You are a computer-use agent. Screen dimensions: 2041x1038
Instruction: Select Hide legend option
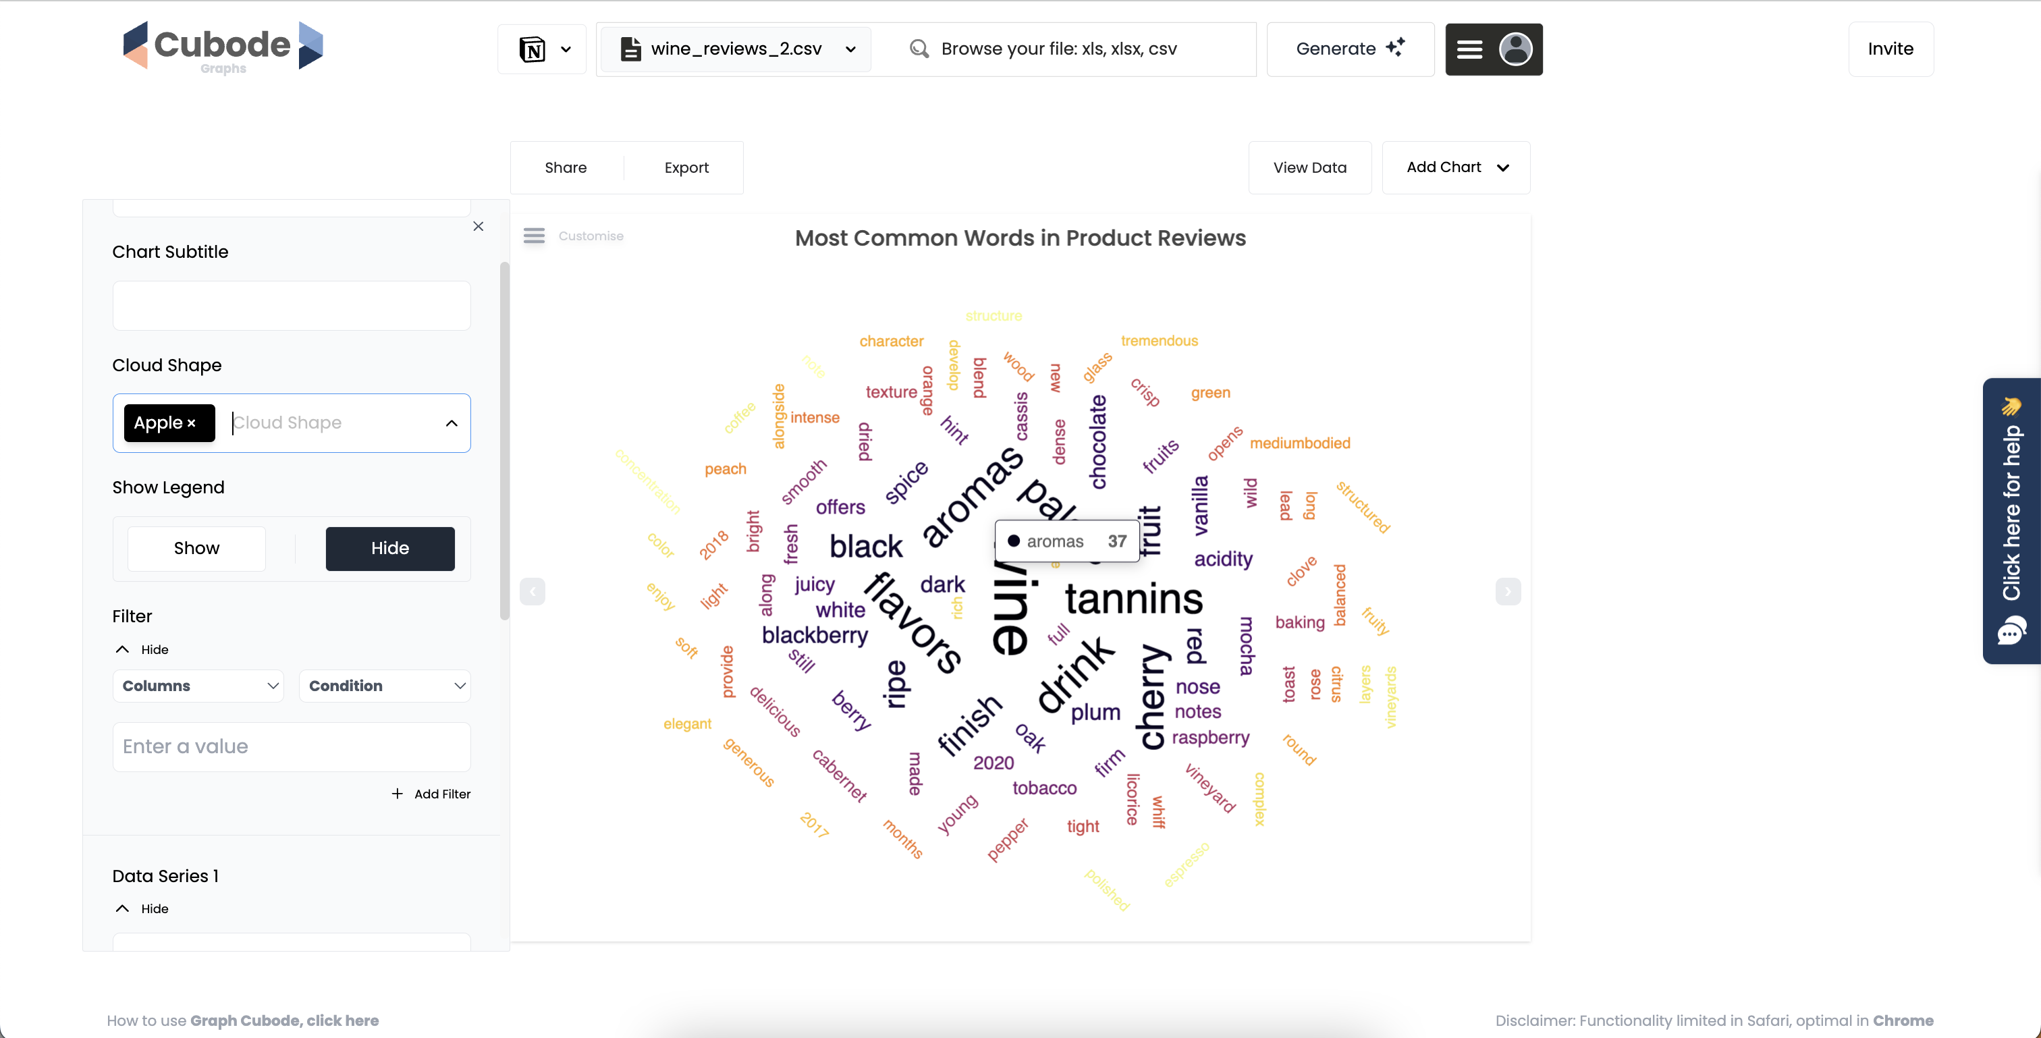[390, 548]
